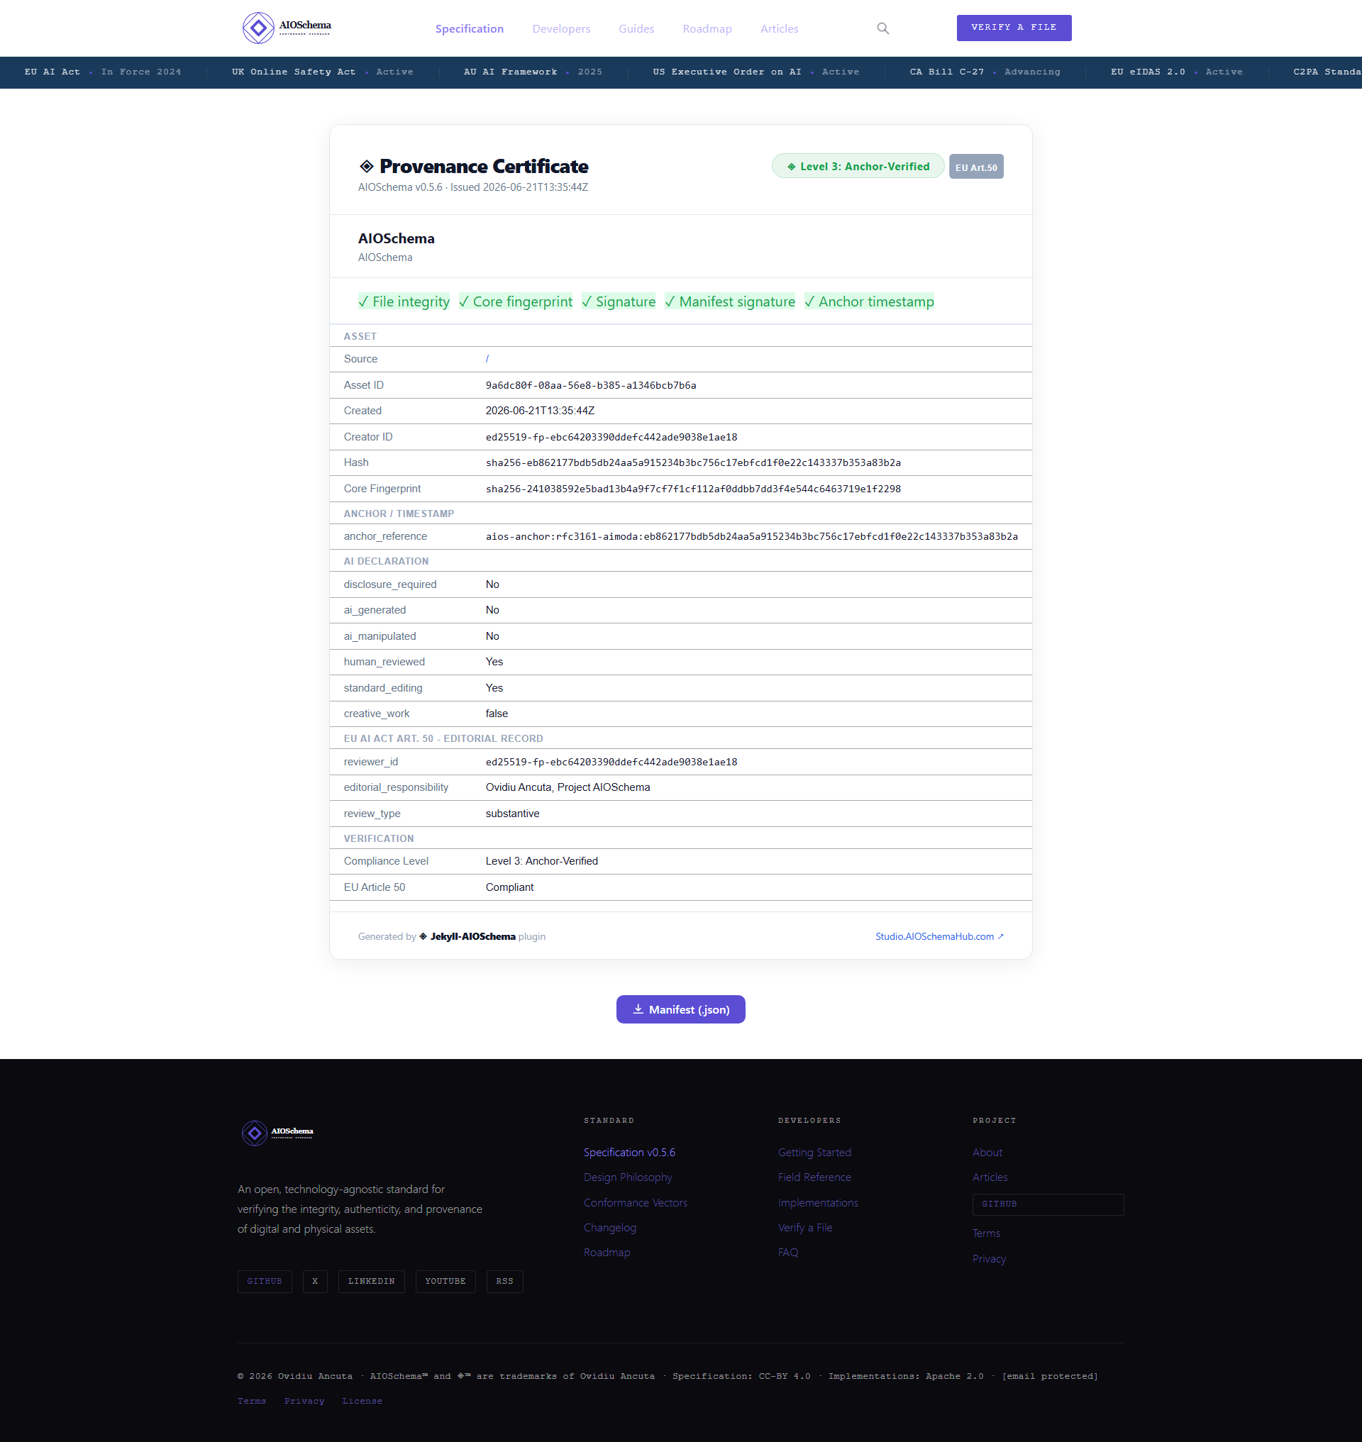This screenshot has width=1362, height=1442.
Task: Click the GITHUB social button
Action: click(265, 1281)
